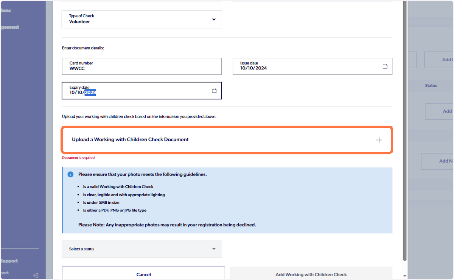Click the Card number field
This screenshot has width=454, height=280.
pyautogui.click(x=142, y=66)
